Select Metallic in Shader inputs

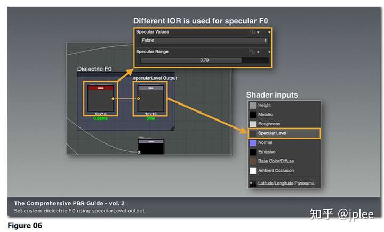(284, 115)
